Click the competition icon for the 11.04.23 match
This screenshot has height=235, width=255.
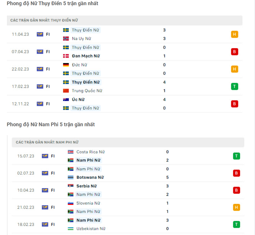click(x=40, y=34)
